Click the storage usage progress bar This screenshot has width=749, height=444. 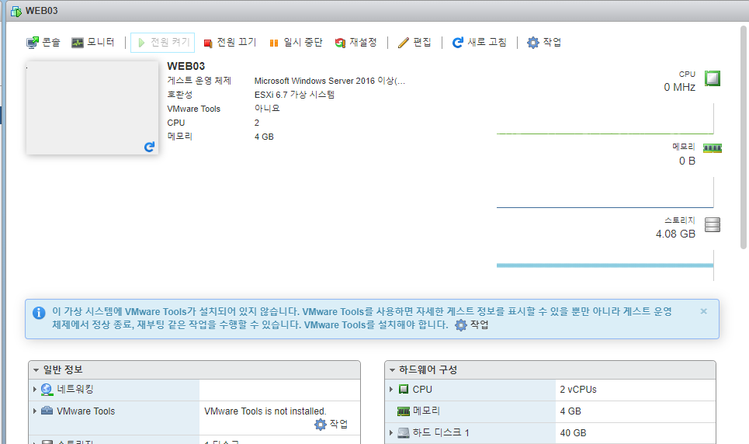coord(605,265)
